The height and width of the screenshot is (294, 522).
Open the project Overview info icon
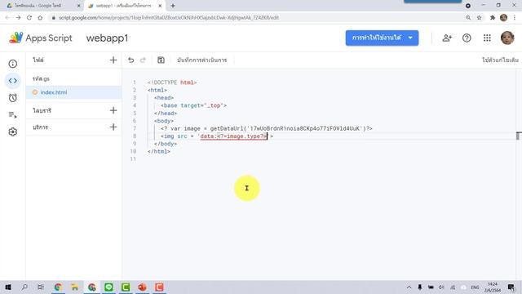[x=13, y=64]
